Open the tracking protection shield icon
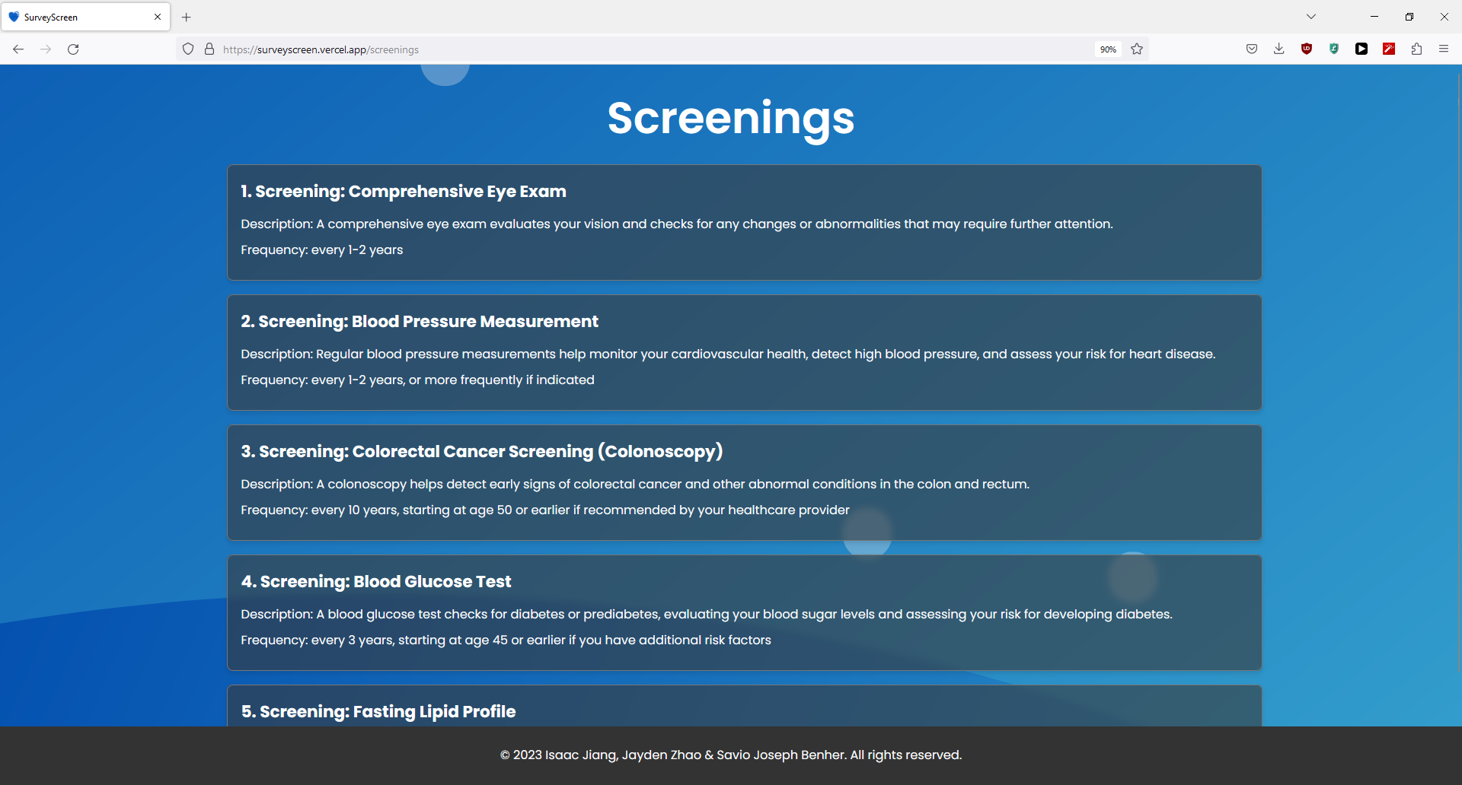1462x785 pixels. click(x=188, y=49)
